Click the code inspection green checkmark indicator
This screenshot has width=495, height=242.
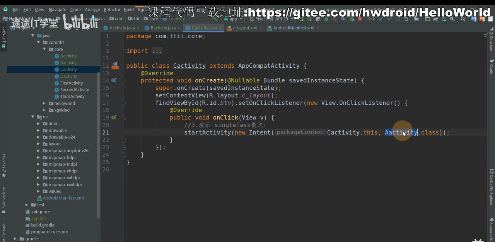[486, 35]
